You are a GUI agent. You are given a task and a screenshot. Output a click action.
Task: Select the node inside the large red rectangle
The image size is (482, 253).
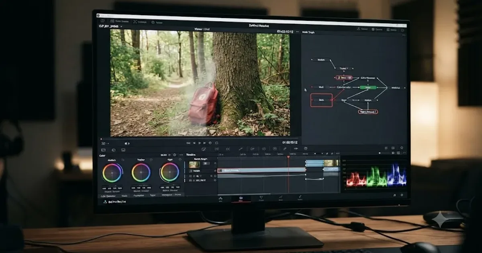[321, 100]
